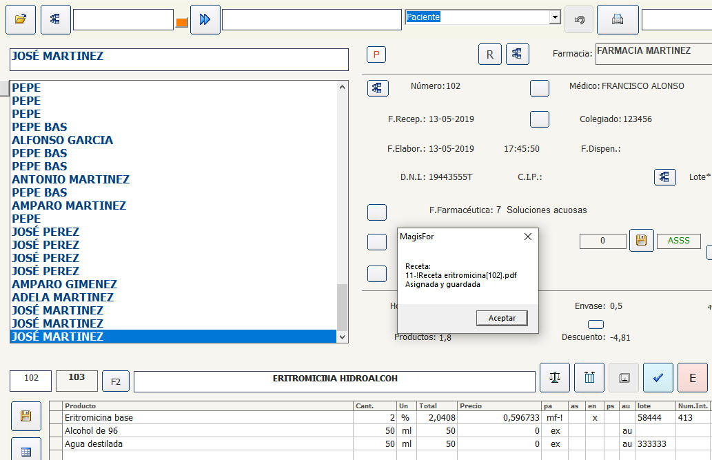The image size is (712, 460).
Task: Toggle the blank box left of Médico
Action: (539, 88)
